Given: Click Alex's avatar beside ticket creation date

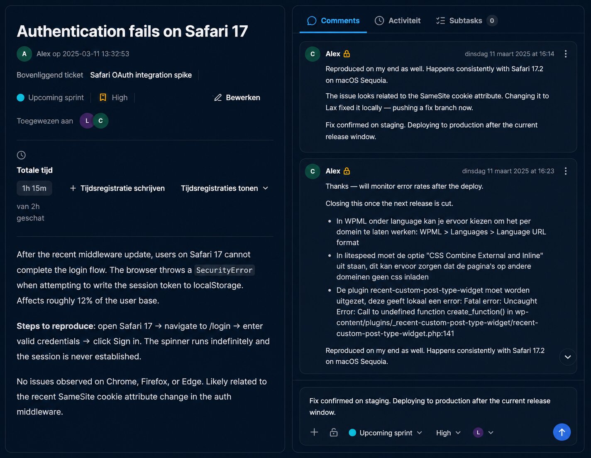Looking at the screenshot, I should point(24,54).
